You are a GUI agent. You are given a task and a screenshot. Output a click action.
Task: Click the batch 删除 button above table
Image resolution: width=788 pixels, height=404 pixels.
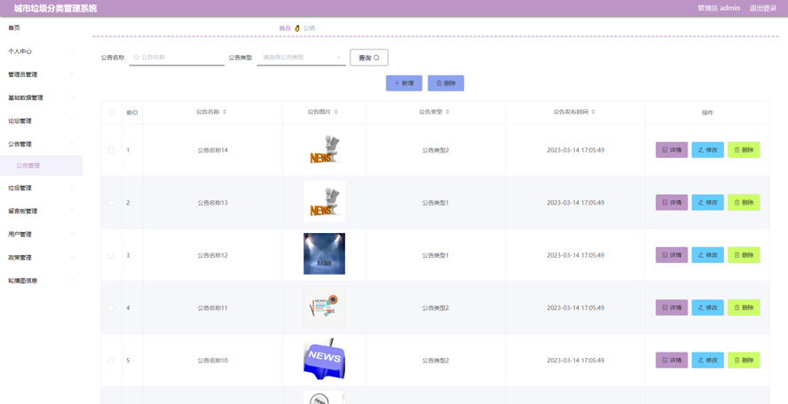click(x=445, y=83)
